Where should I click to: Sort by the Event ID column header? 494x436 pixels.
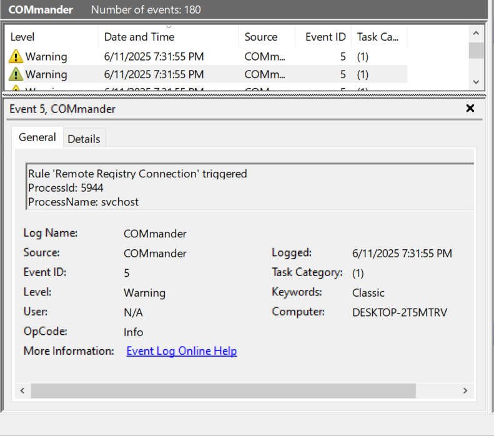click(323, 37)
